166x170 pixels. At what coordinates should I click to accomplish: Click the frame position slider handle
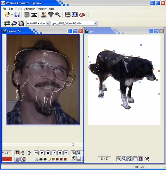pyautogui.click(x=73, y=145)
